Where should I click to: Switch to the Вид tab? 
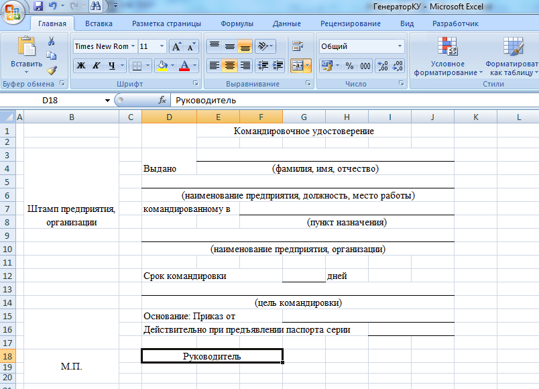click(407, 23)
